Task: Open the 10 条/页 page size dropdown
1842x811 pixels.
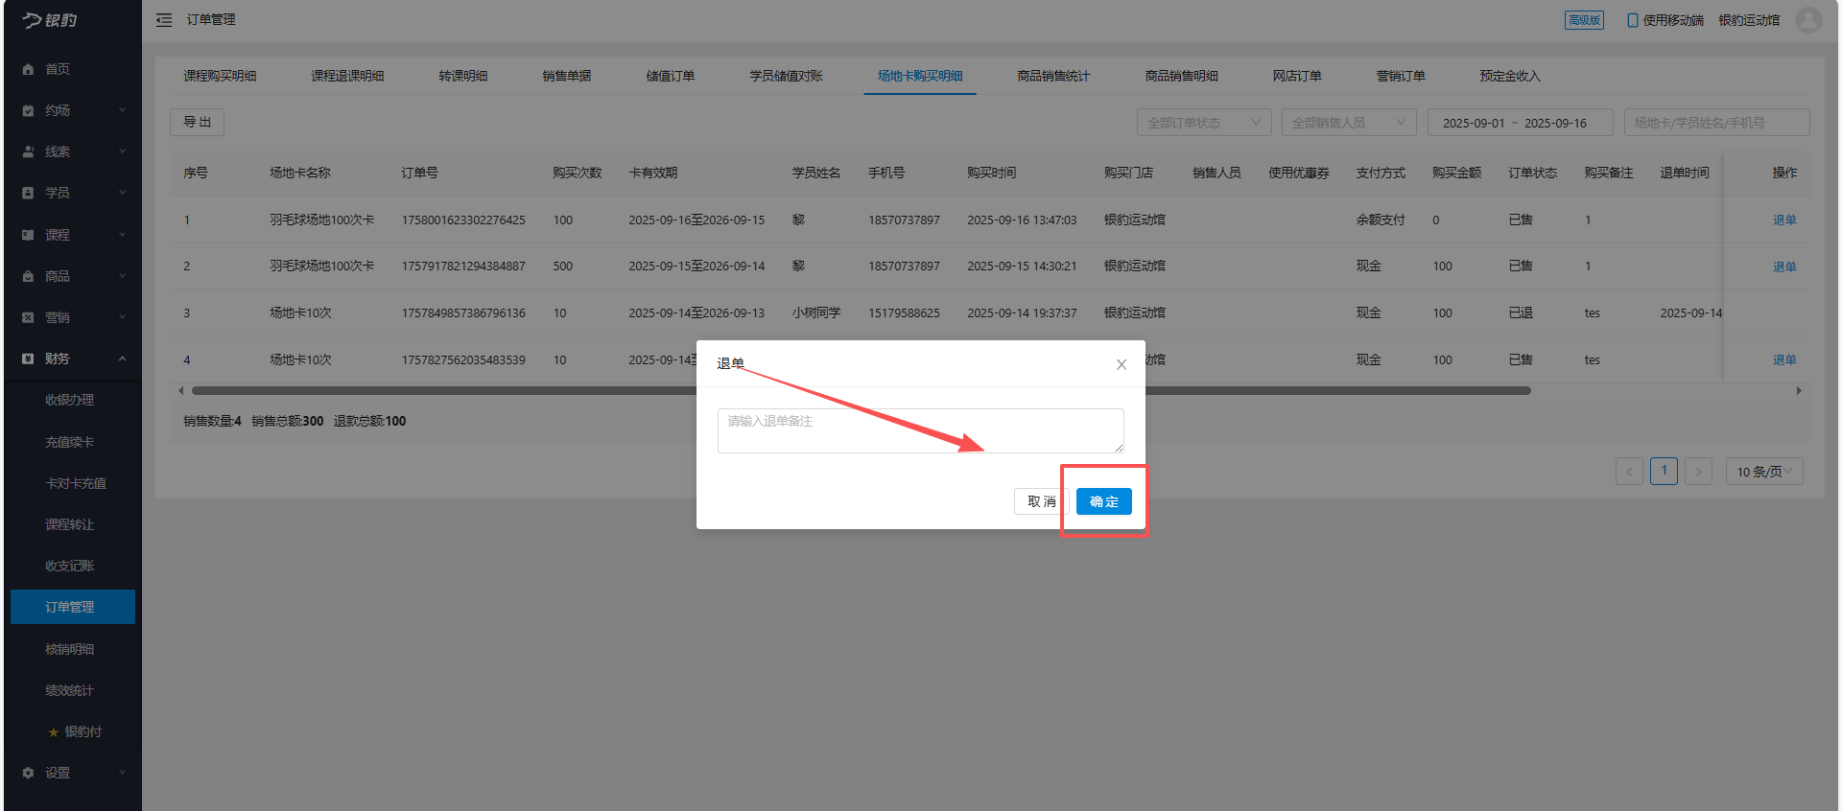Action: [x=1763, y=472]
